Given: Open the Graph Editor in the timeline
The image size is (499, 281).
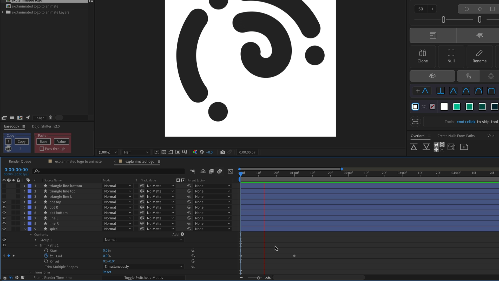Looking at the screenshot, I should coord(230,171).
